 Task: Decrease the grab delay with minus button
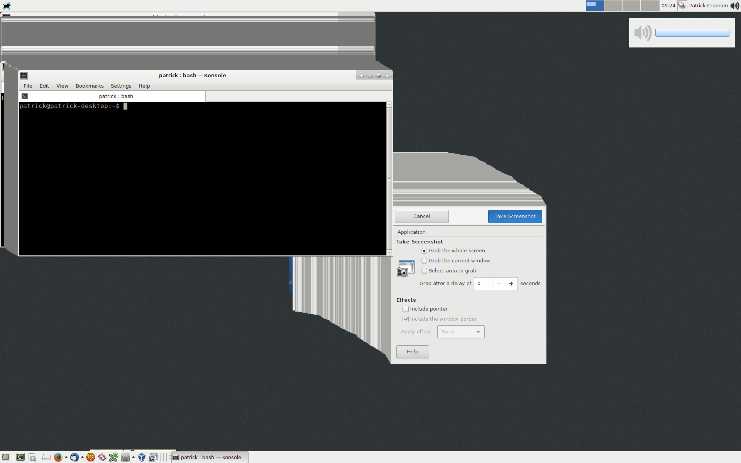coord(499,284)
